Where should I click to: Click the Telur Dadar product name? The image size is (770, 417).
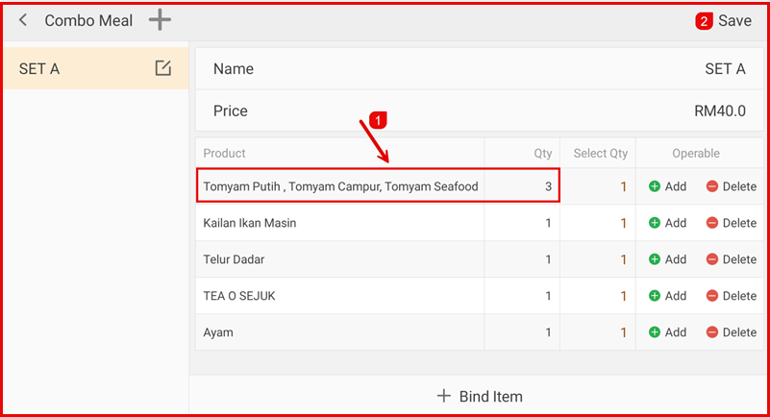point(234,259)
